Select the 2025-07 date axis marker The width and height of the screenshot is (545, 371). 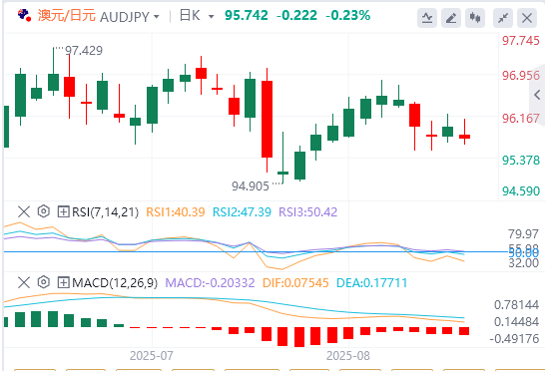coord(151,356)
